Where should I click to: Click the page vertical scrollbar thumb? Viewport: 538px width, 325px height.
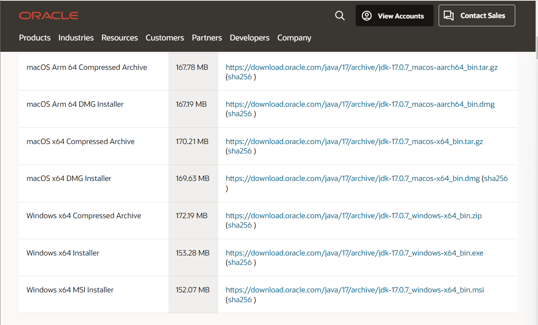[x=536, y=48]
